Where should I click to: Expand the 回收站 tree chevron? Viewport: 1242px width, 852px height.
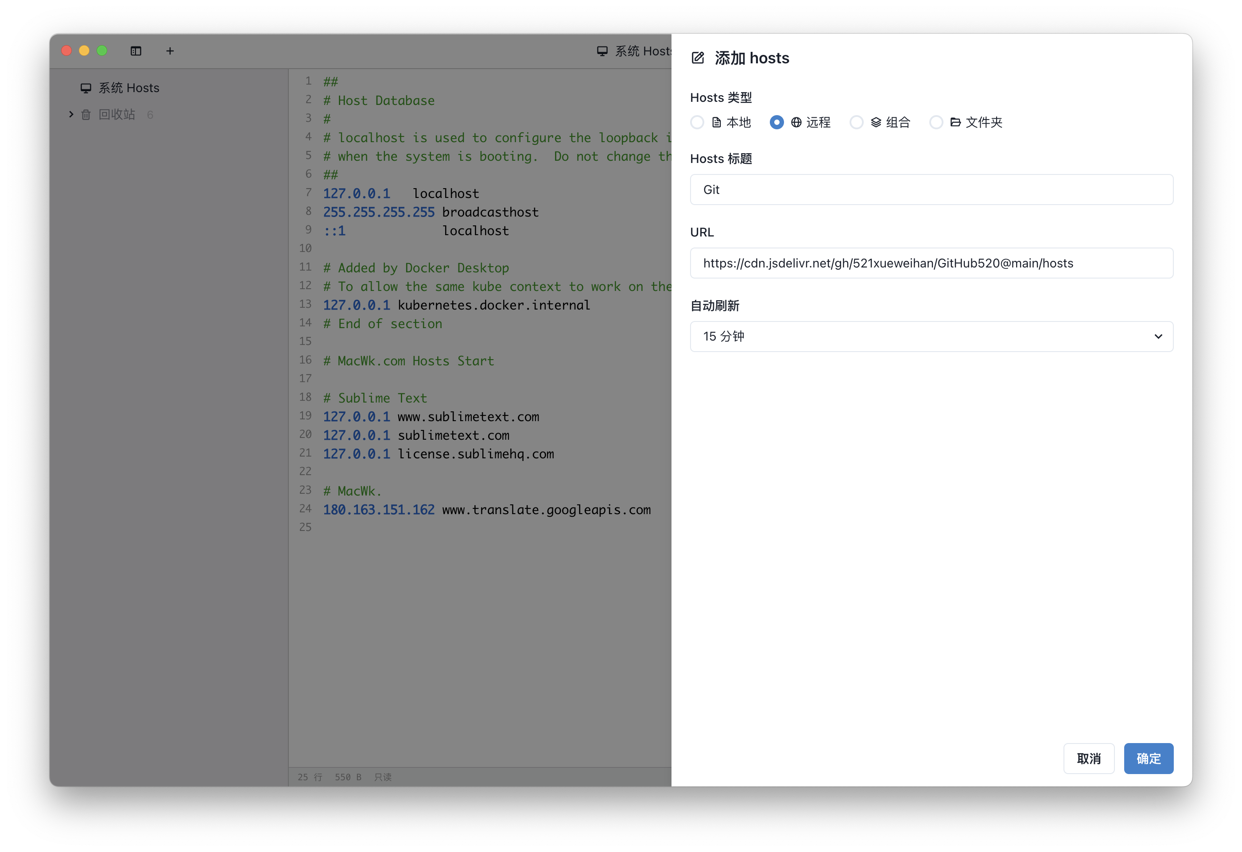point(71,114)
